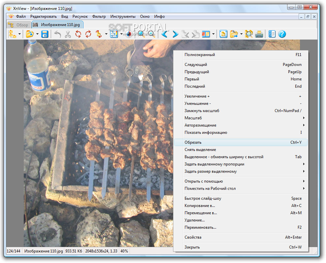
Task: Click the greyed next-page icon
Action: click(195, 34)
